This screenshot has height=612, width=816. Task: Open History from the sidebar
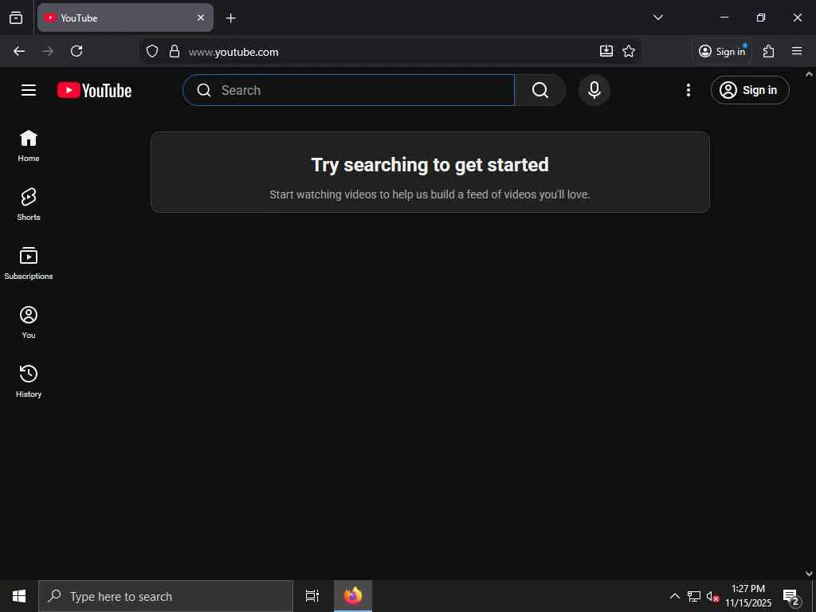29,381
